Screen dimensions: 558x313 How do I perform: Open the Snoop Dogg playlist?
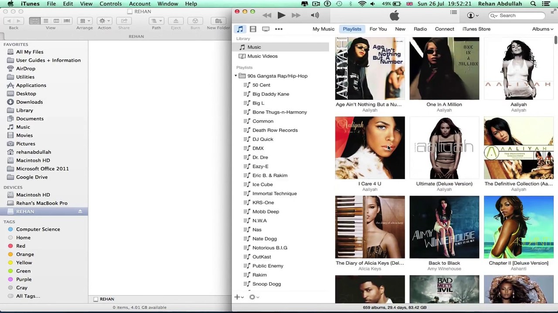tap(266, 284)
